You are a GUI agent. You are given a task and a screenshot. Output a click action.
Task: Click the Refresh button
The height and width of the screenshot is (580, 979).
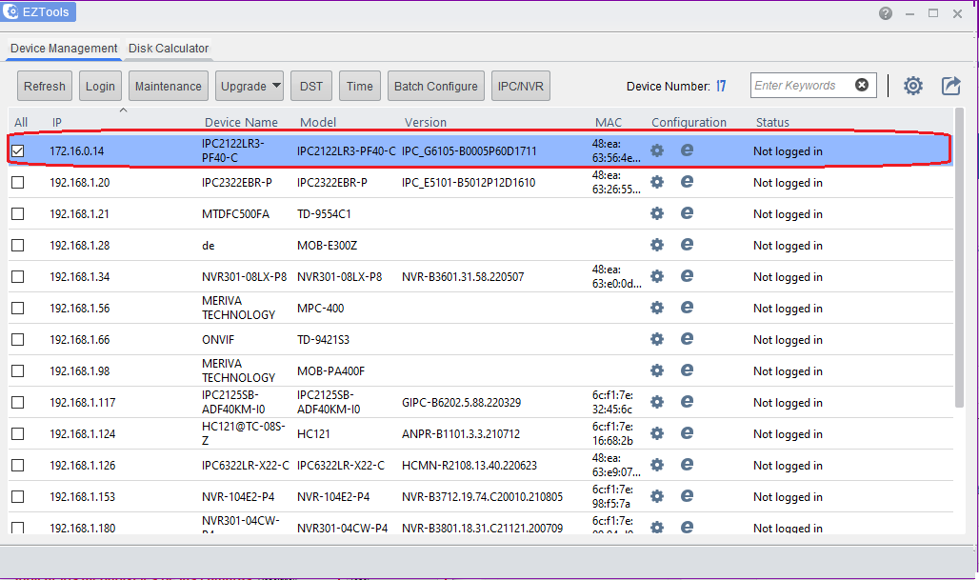coord(44,85)
